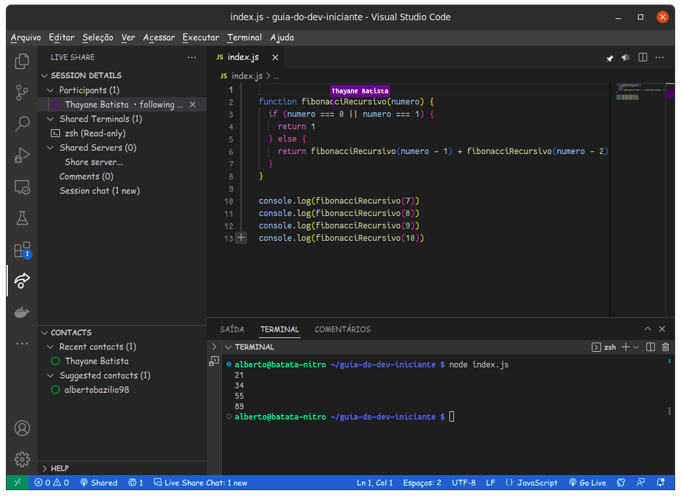Open the Explorer view in activity bar

click(x=22, y=61)
